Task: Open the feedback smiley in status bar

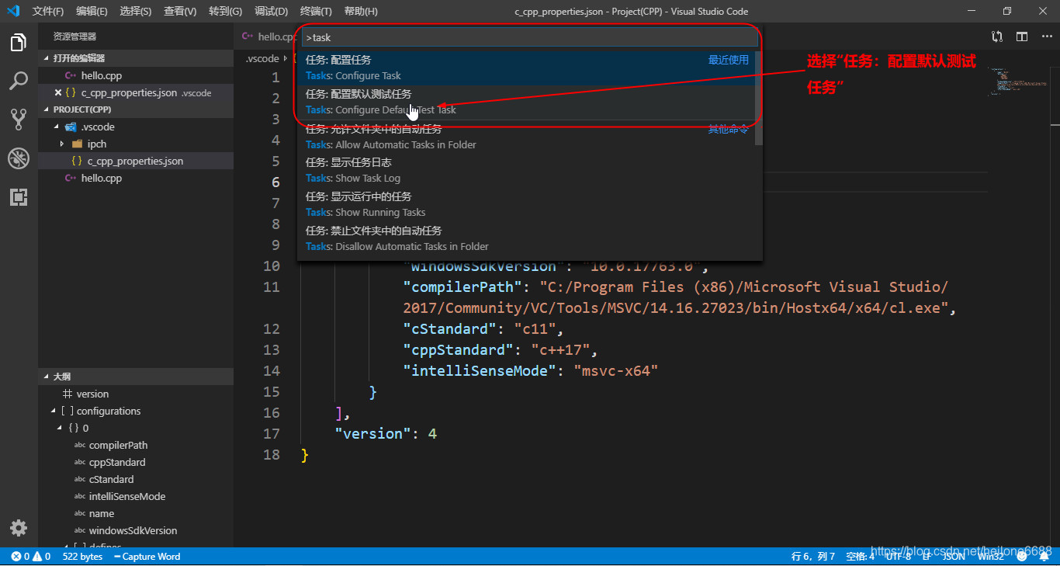Action: 1022,557
